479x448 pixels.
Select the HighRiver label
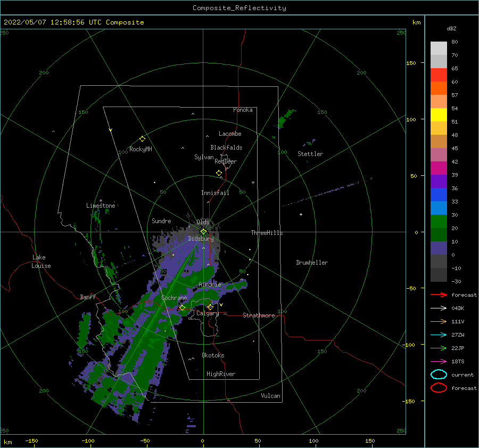[x=221, y=374]
